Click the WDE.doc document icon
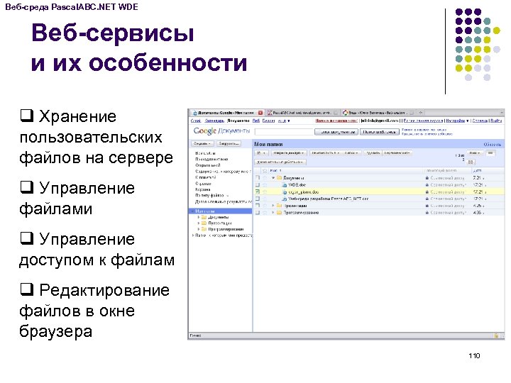Screen dimensions: 511x383 pyautogui.click(x=285, y=185)
